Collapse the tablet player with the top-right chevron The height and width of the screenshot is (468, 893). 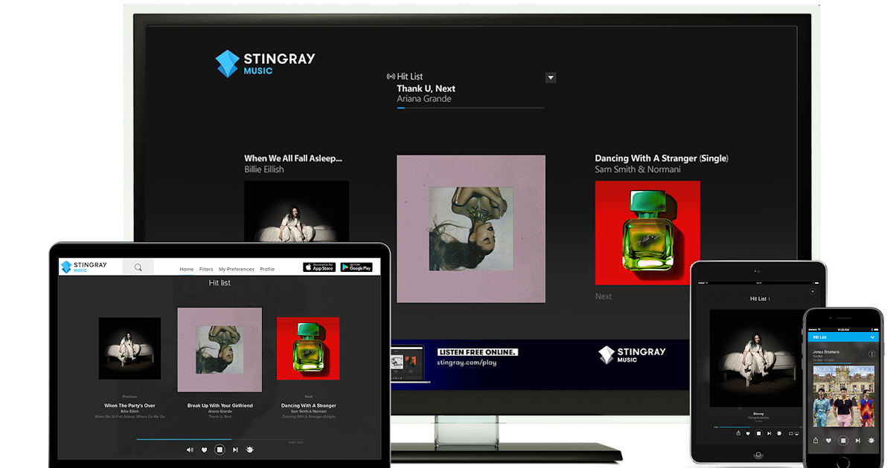[813, 292]
